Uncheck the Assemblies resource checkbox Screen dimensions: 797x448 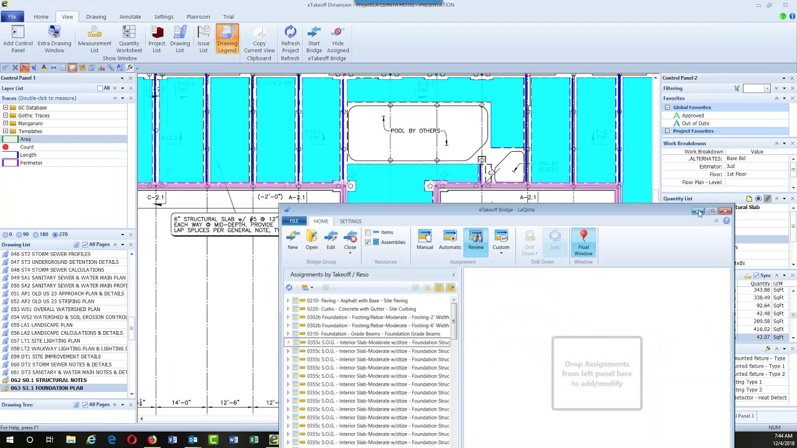(368, 242)
